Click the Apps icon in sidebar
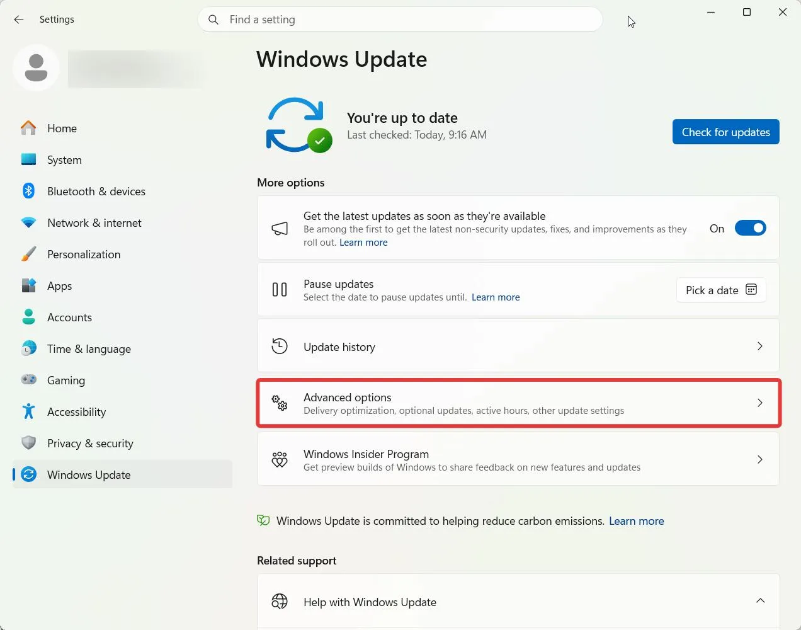Screen dimensions: 801x630 click(x=28, y=285)
